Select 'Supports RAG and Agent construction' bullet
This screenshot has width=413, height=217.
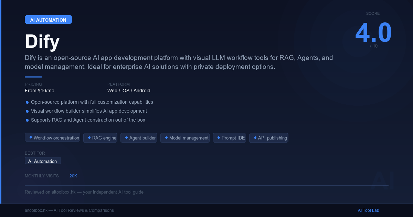click(88, 120)
